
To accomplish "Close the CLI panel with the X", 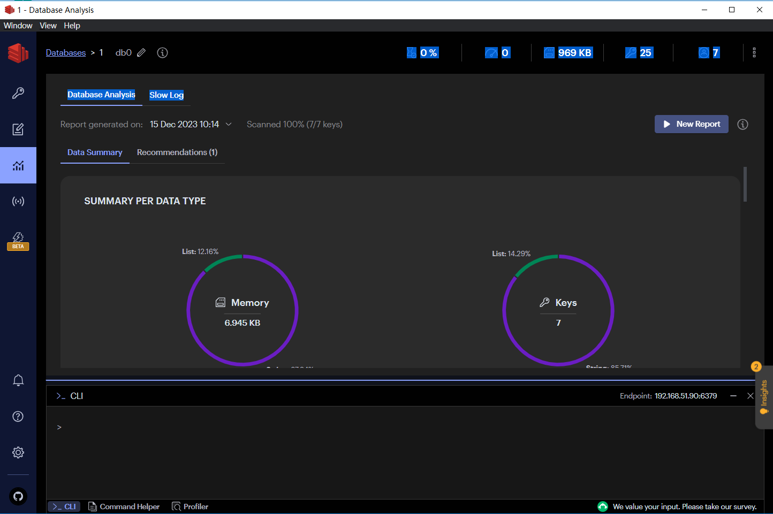I will tap(751, 396).
